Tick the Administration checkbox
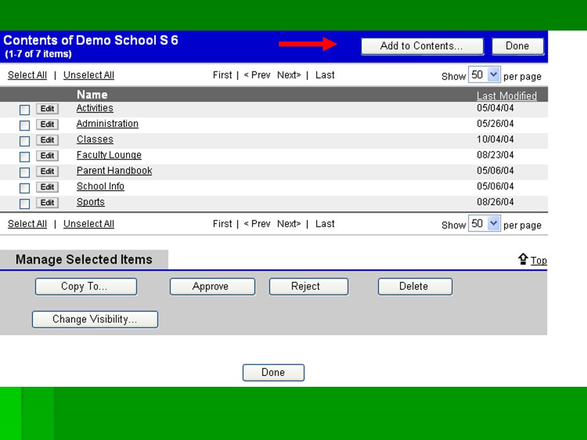587x440 pixels. (24, 125)
